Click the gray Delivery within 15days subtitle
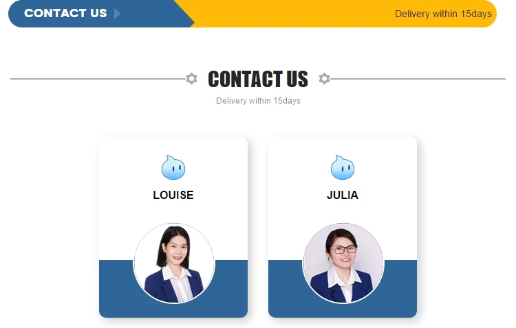 [x=258, y=100]
